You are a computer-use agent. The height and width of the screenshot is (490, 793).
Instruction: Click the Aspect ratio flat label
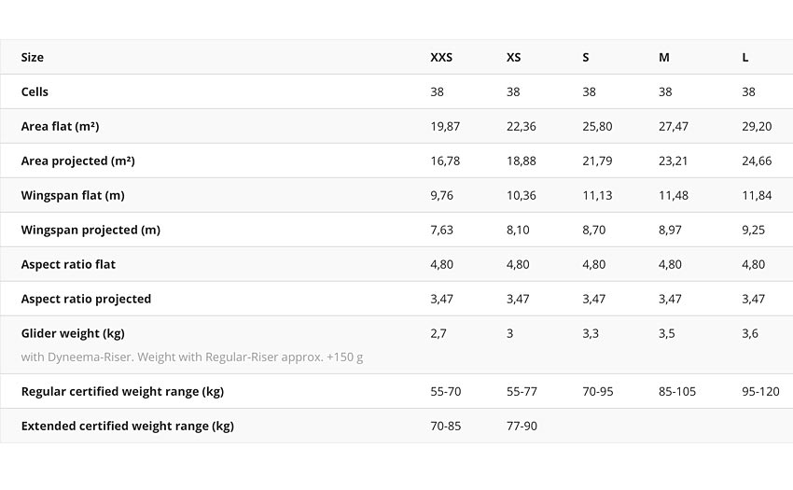pos(68,264)
